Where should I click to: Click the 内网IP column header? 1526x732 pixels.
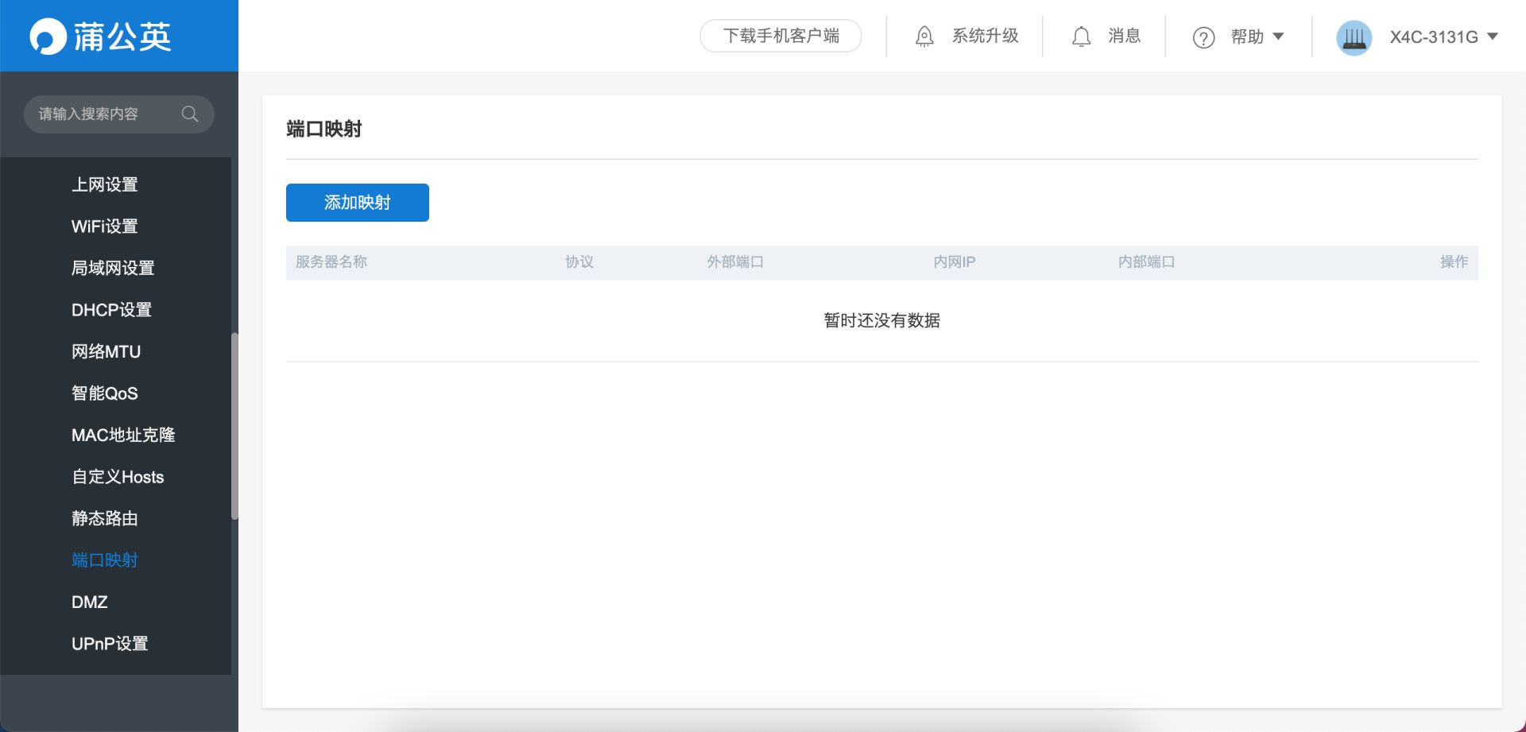954,262
